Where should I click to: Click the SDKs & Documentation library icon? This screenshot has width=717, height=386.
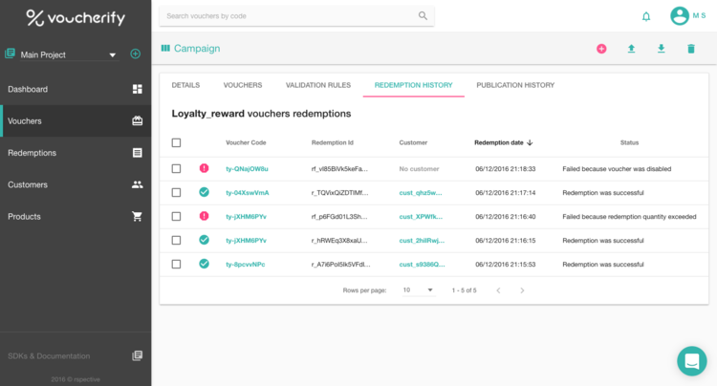coord(137,355)
